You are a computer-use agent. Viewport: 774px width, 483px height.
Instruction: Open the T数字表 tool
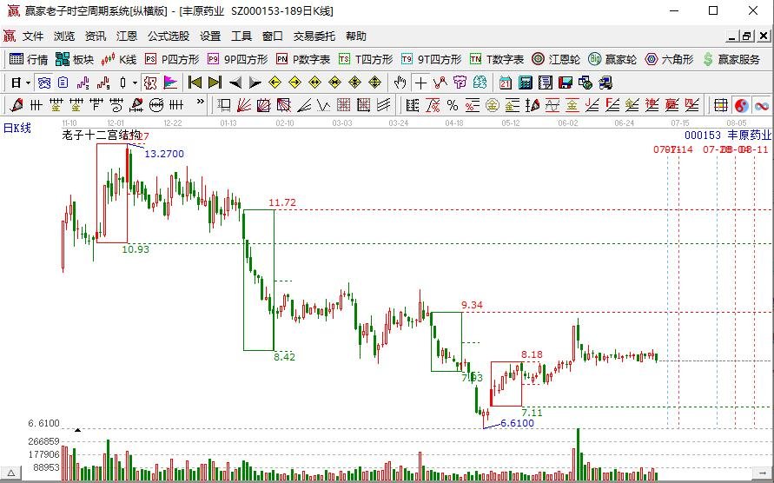497,59
